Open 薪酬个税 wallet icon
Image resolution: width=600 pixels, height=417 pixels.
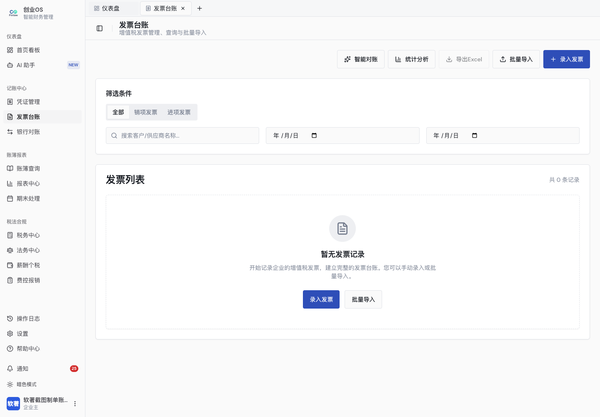click(x=10, y=265)
